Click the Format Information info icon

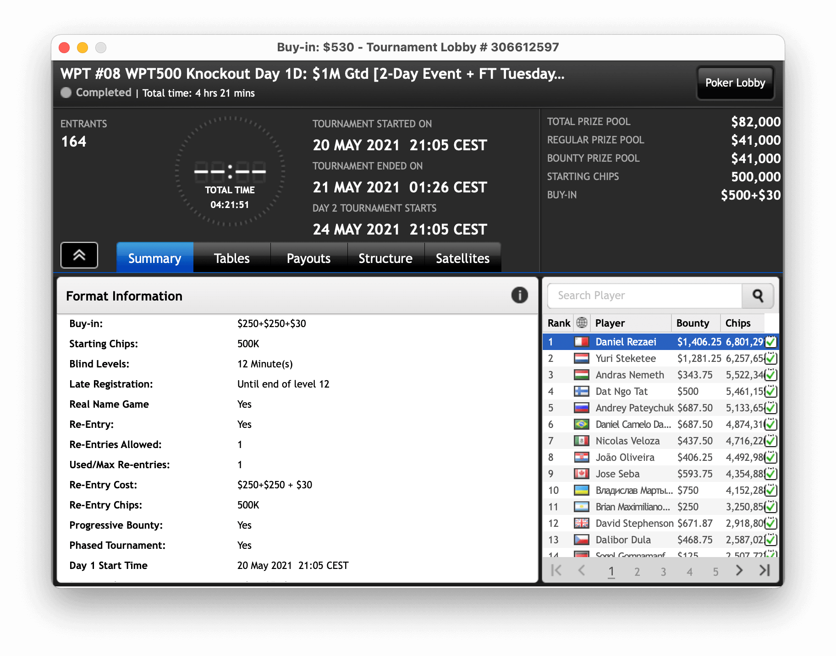tap(519, 295)
